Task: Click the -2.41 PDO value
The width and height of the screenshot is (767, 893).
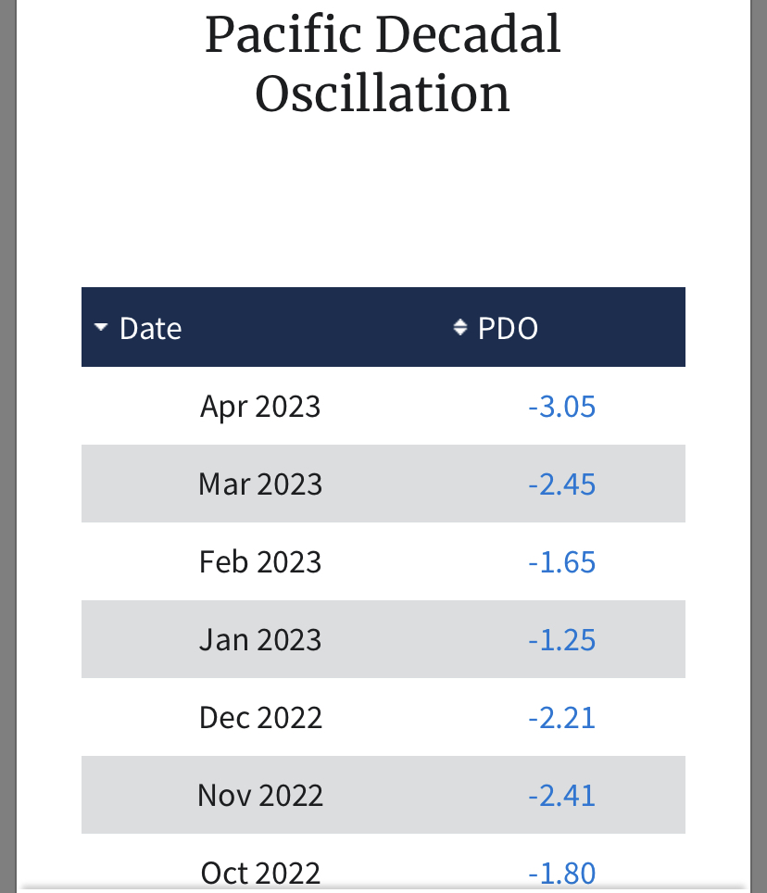Action: coord(562,796)
